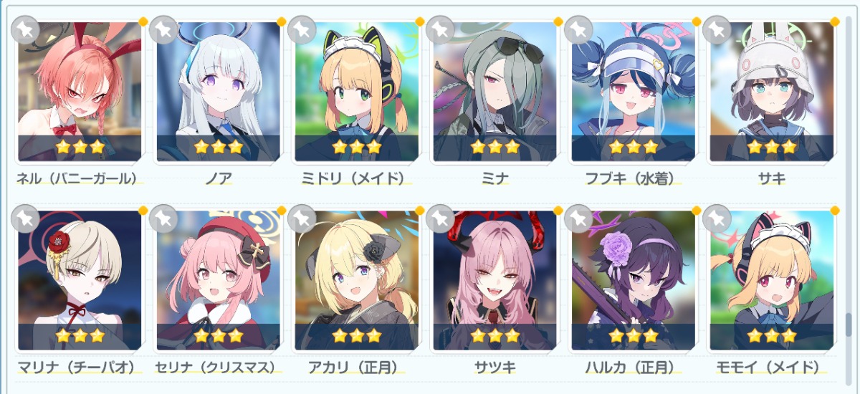
Task: Click the ネル（バニーガール） name label
Action: point(77,178)
